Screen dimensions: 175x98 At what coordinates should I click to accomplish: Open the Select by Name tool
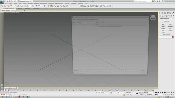point(21,6)
